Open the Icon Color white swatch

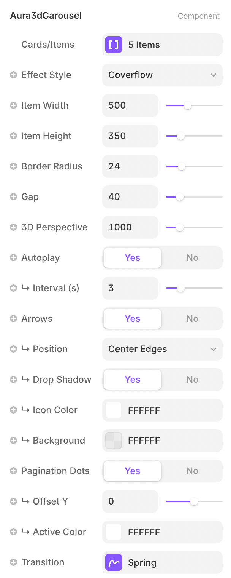[x=114, y=410]
